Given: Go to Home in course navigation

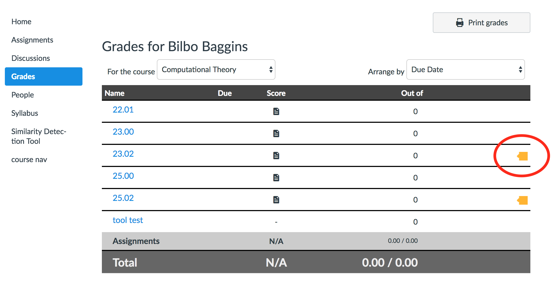Looking at the screenshot, I should 21,22.
